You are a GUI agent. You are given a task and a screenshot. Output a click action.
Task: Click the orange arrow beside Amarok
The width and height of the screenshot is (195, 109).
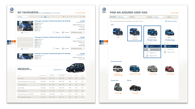(137, 93)
